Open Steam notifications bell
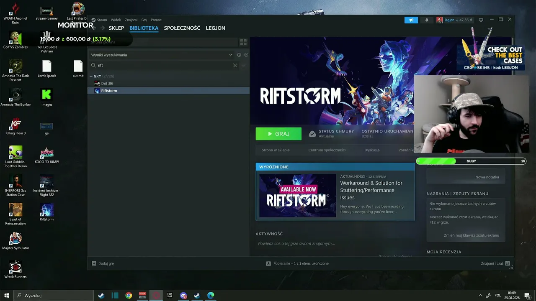 pyautogui.click(x=427, y=20)
